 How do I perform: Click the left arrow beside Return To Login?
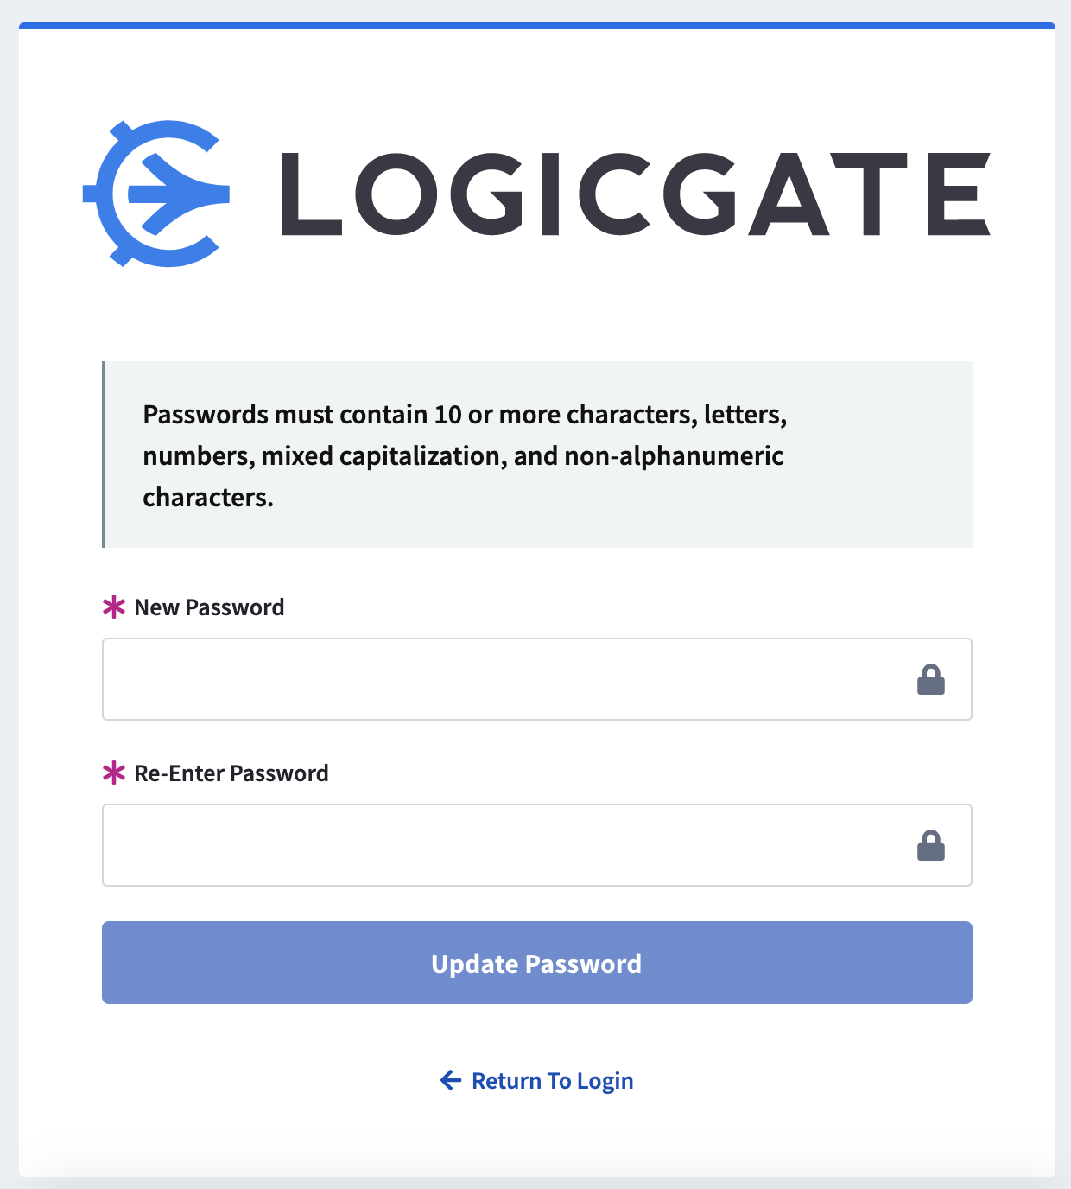pos(451,1080)
